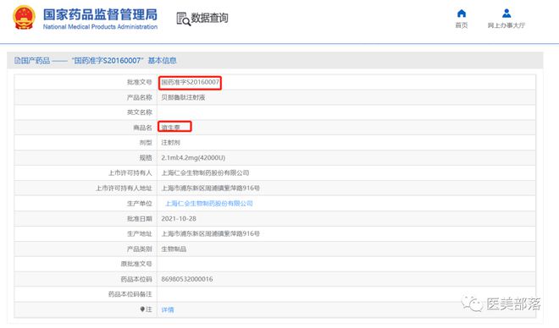
Task: Click the 国家药品监督管理局 site title
Action: tap(100, 14)
